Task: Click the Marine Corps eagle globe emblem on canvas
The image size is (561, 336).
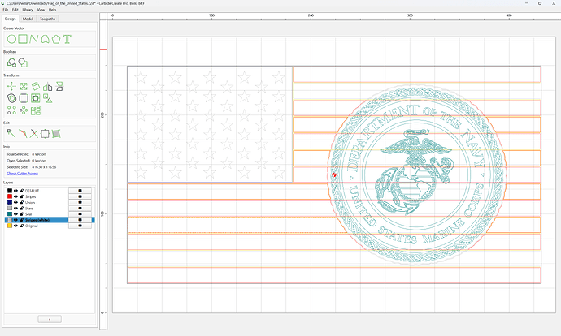Action: 415,172
